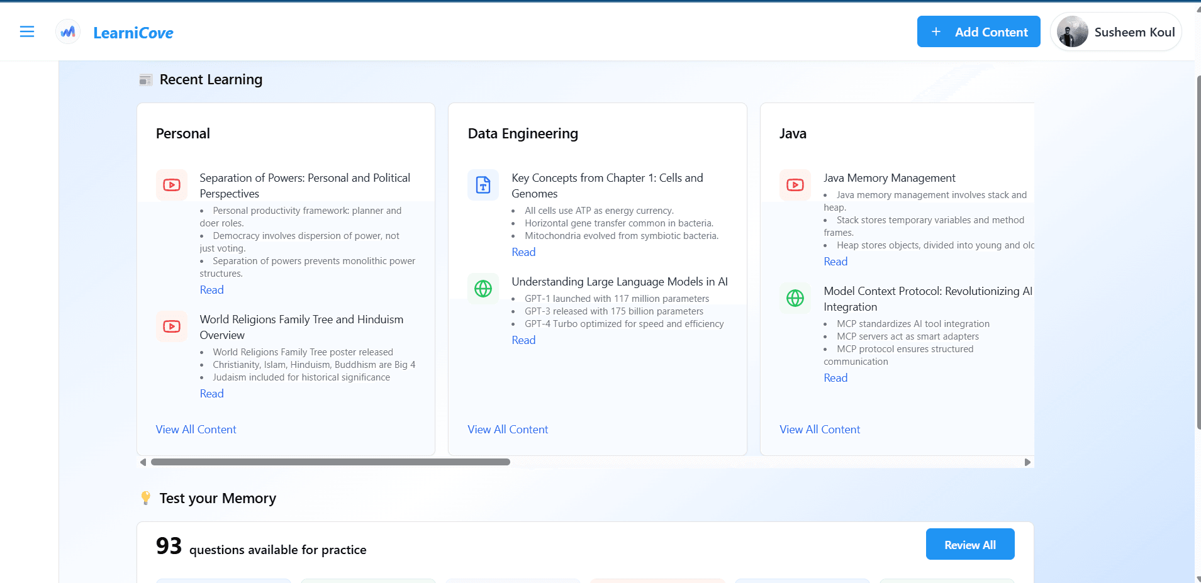Read the Java Memory Management summary
The image size is (1201, 583).
pos(835,262)
